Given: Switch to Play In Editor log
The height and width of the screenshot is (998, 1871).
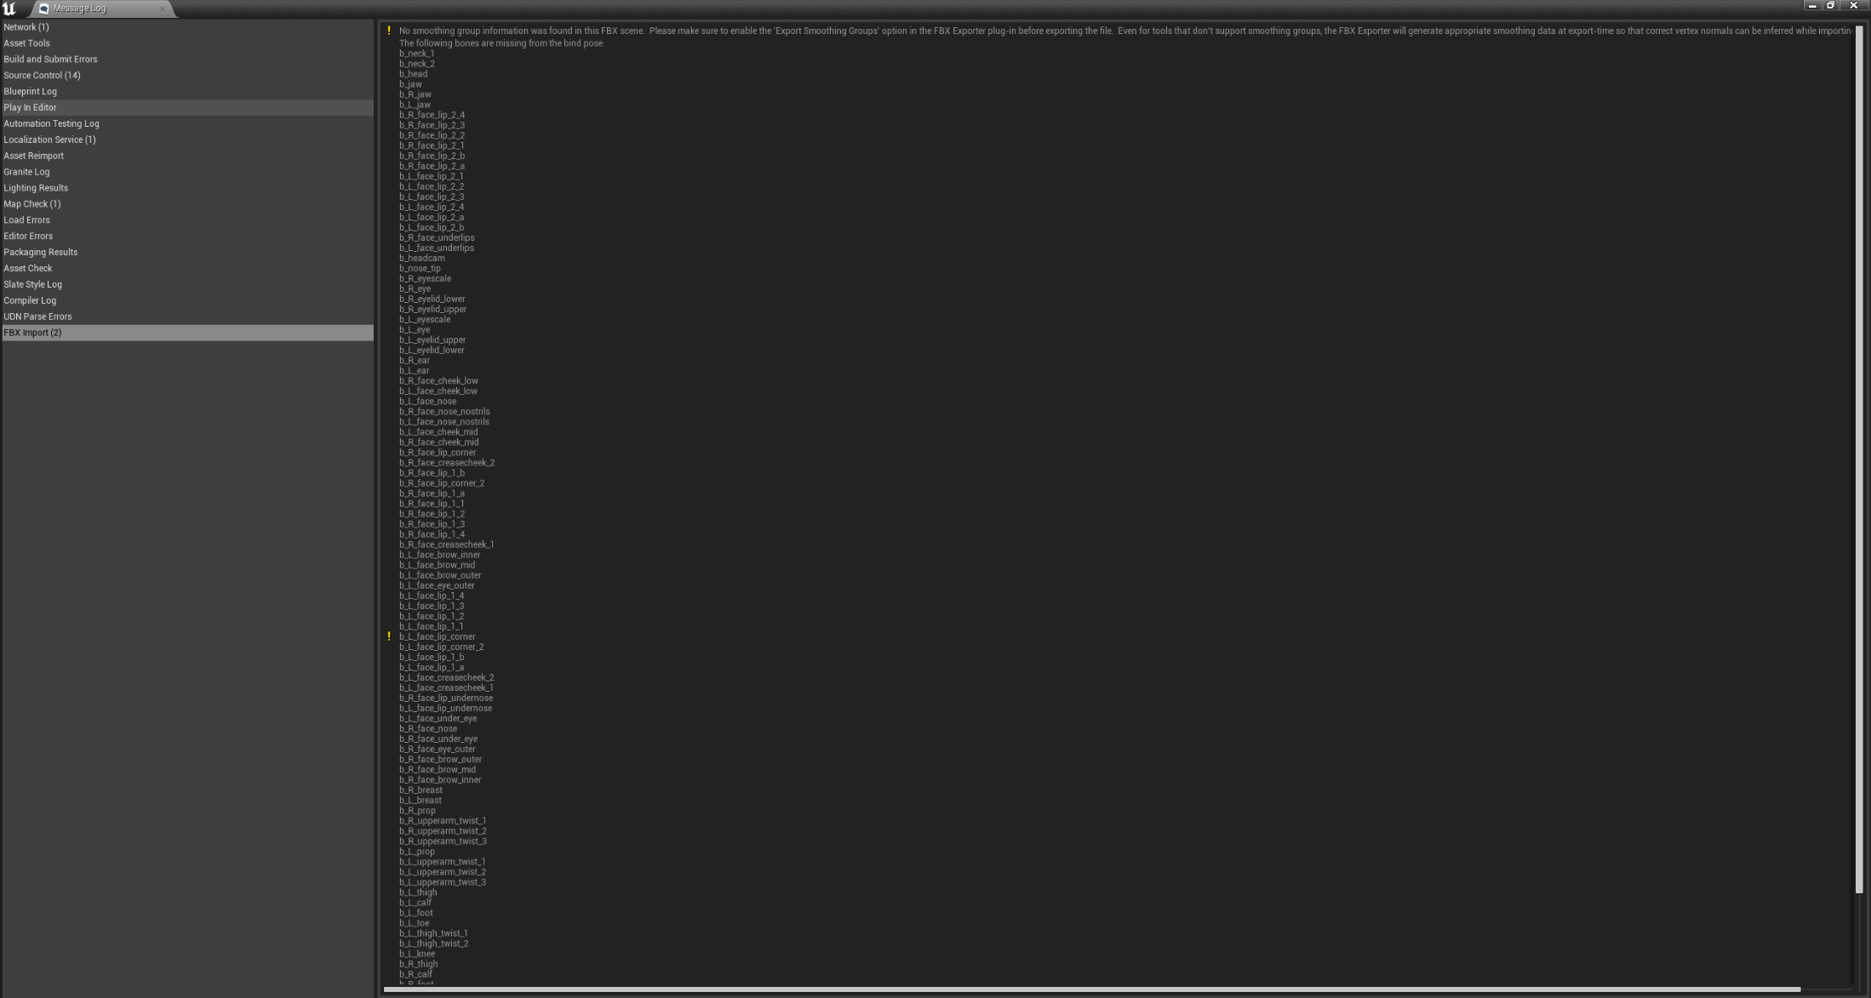Looking at the screenshot, I should (30, 108).
